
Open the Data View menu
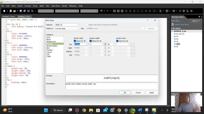[55, 6]
